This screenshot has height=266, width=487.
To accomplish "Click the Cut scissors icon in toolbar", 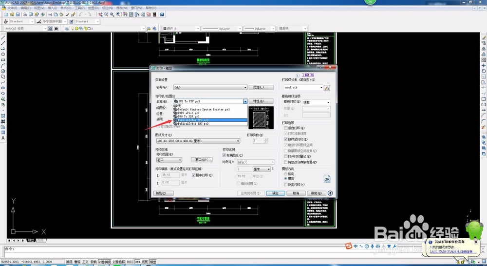I will pos(50,14).
